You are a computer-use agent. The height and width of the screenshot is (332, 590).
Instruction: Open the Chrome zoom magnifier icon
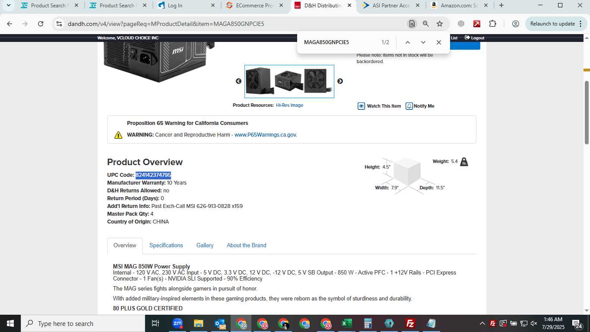[426, 24]
